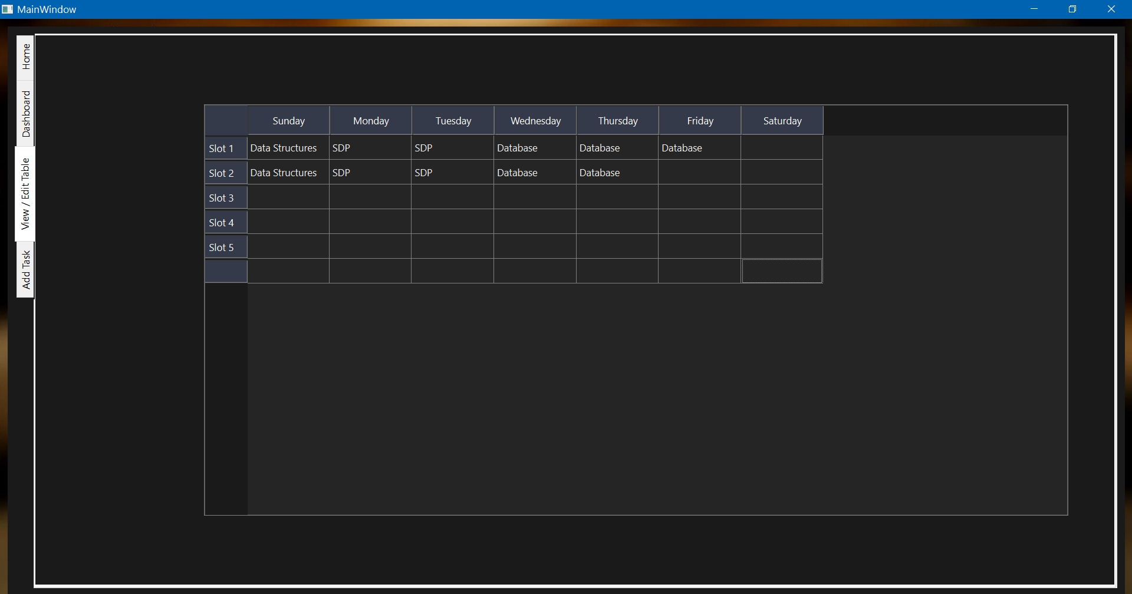Click the focused Saturday cell in last row
Screen dimensions: 1132x594
[x=782, y=271]
